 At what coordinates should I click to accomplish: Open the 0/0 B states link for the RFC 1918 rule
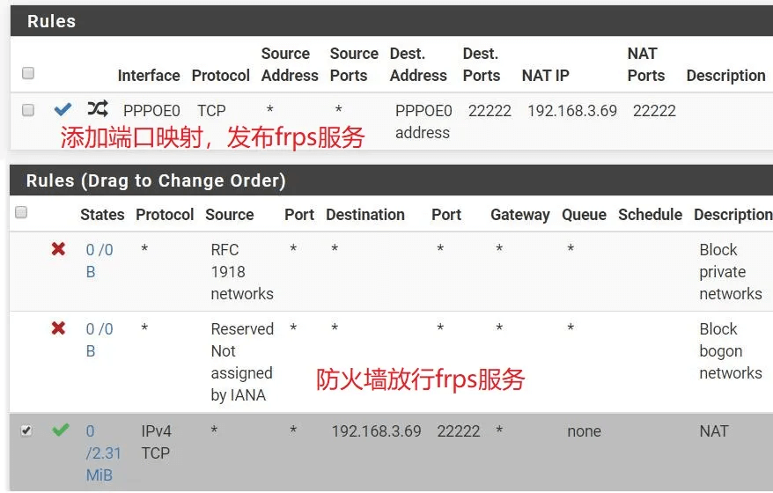click(99, 261)
